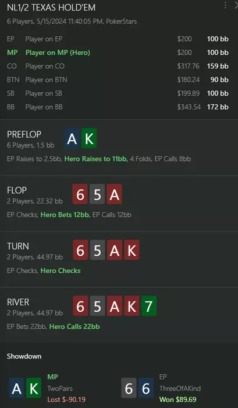Click the preflop Ace hole card
Screen dimensions: 238x408
(x=72, y=139)
